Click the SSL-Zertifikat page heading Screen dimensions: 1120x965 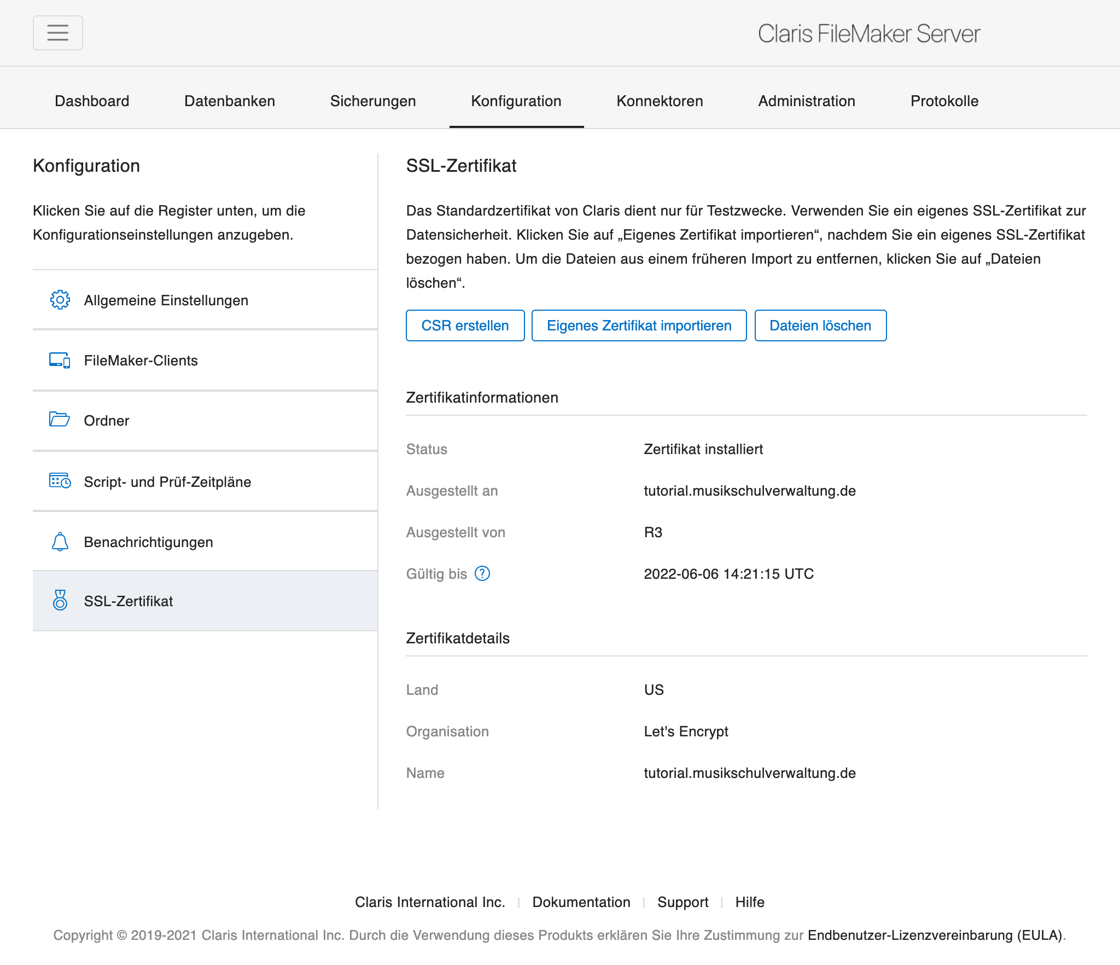461,166
